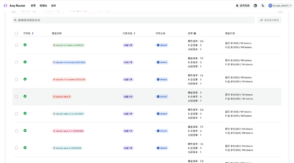The image size is (294, 163).
Task: Click the 模型价格 column header
Action: 230,33
